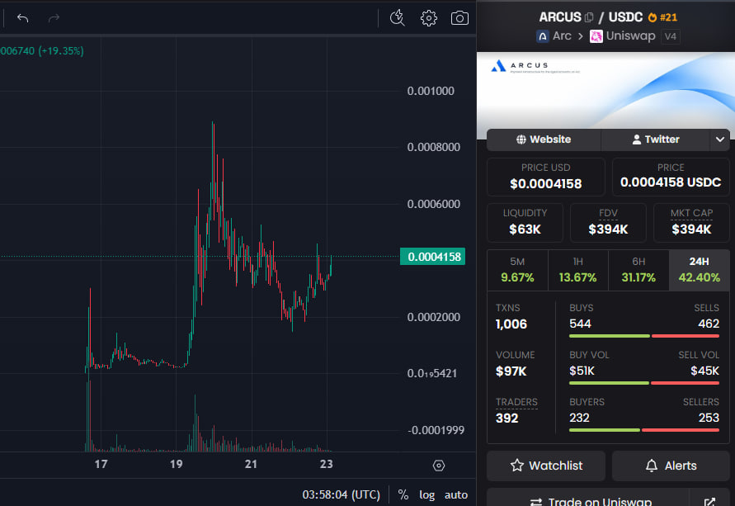
Task: Click the Arc chain icon
Action: [542, 36]
